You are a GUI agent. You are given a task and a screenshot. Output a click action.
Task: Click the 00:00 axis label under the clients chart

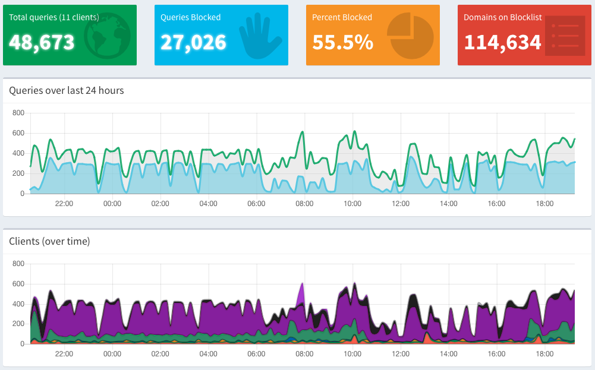coord(112,354)
